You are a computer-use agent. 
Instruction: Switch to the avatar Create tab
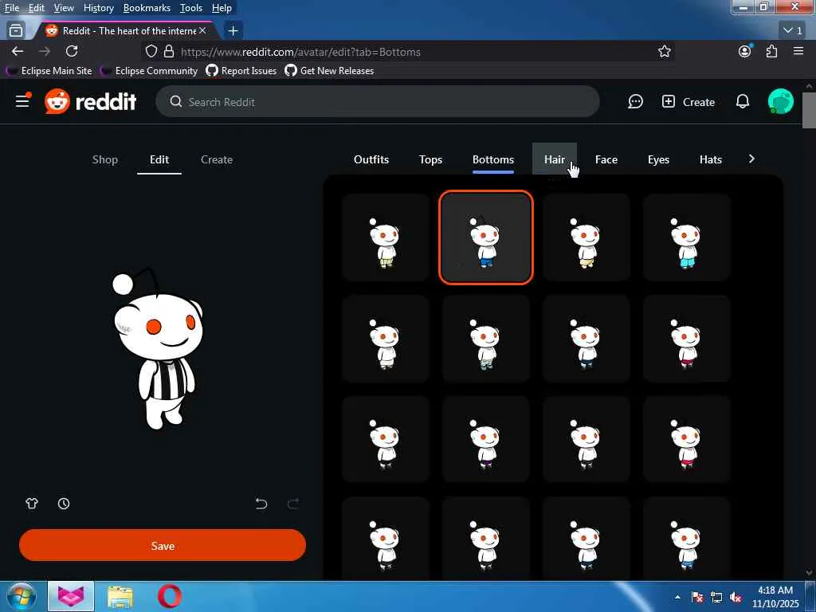[217, 159]
